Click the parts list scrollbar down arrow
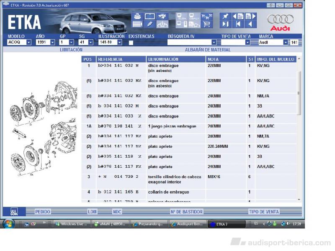The image size is (335, 251). 299,200
